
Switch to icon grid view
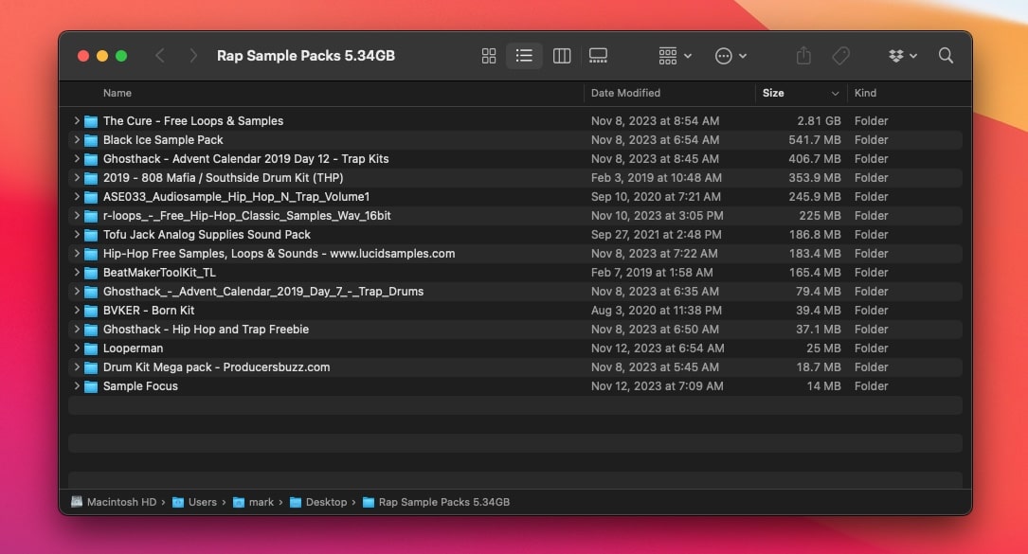[489, 56]
